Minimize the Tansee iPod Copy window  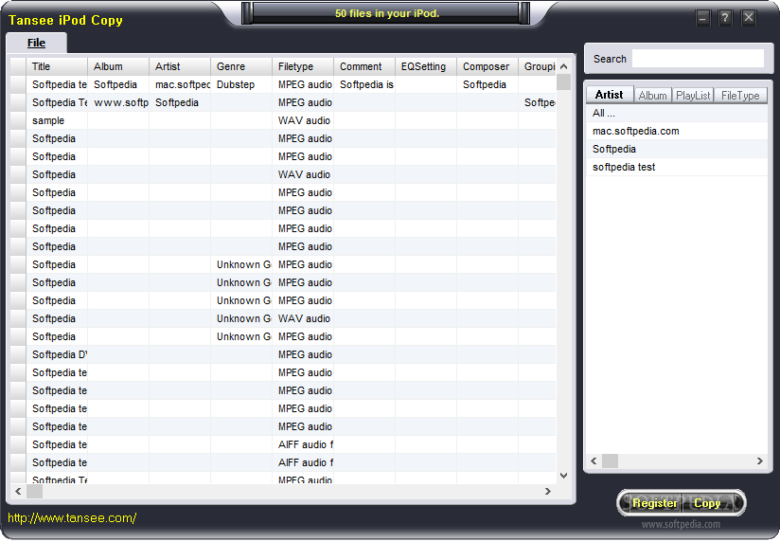pyautogui.click(x=702, y=18)
